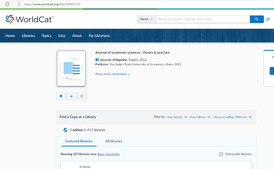This screenshot has width=274, height=169.
Task: Click the ejournal format book icon
Action: (x=97, y=60)
